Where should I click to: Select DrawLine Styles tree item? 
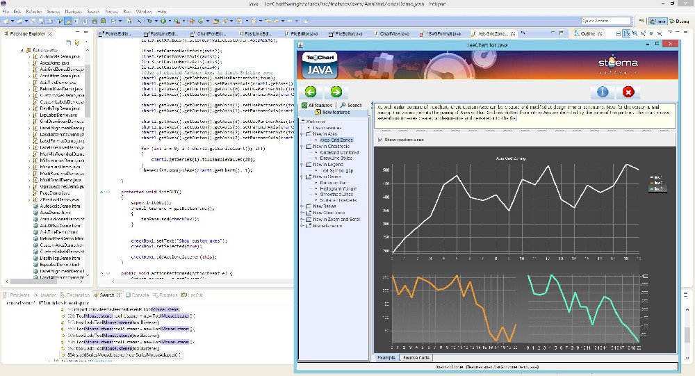click(x=336, y=158)
